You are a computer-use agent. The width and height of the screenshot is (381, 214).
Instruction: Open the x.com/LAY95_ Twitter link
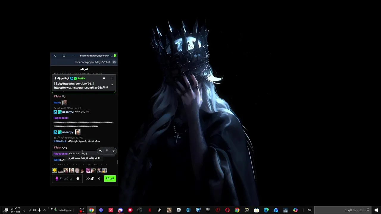click(78, 84)
